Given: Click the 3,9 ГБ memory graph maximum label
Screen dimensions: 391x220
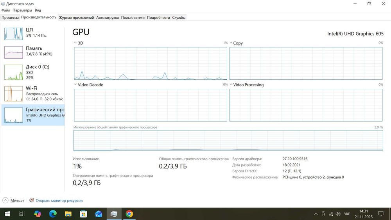Looking at the screenshot, I should coord(378,127).
